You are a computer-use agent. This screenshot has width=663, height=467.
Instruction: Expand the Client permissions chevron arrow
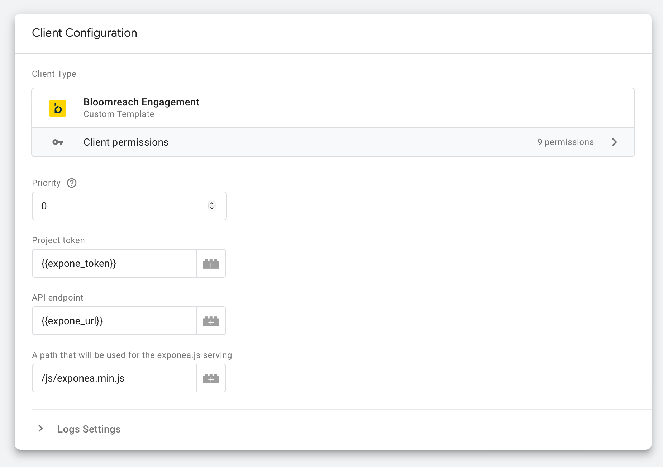click(614, 142)
